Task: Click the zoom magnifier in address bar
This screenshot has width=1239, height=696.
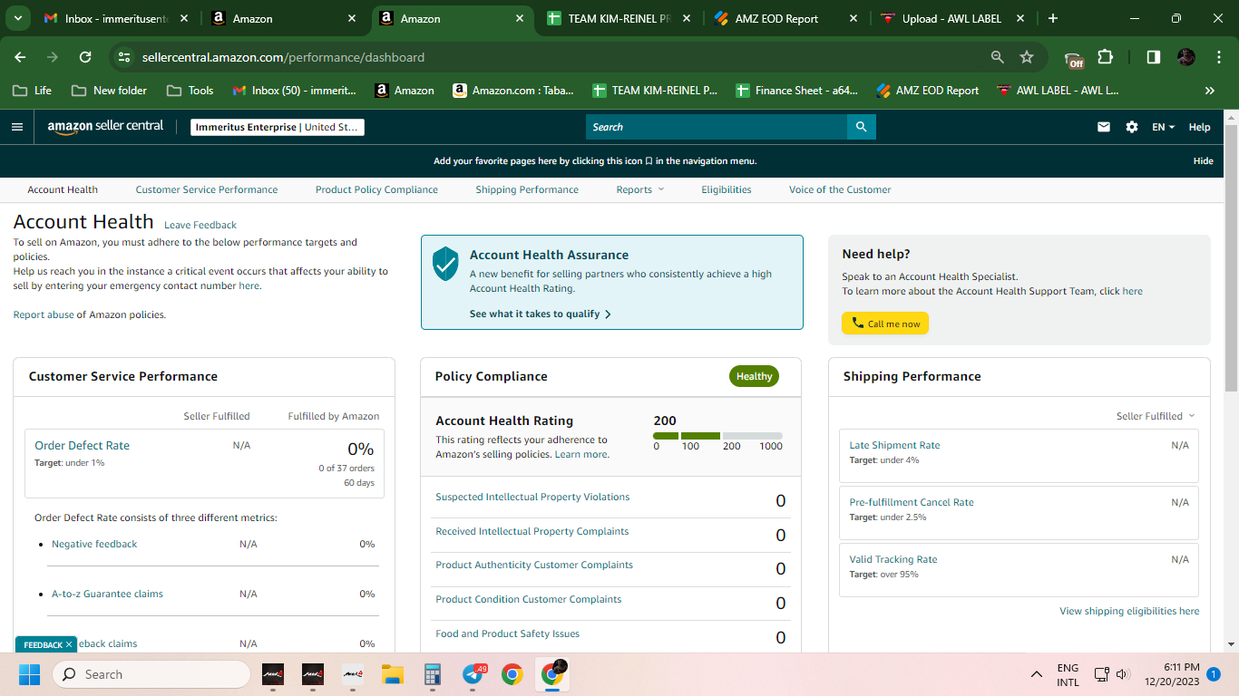Action: coord(998,57)
